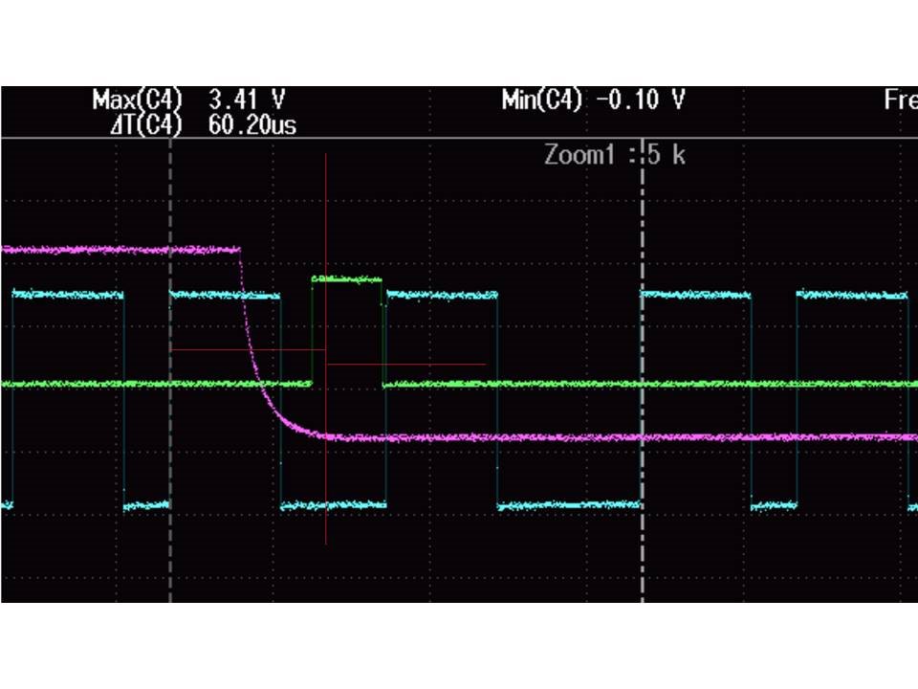This screenshot has width=918, height=689.
Task: Click the Zoom1 : 5 k label
Action: [x=615, y=155]
